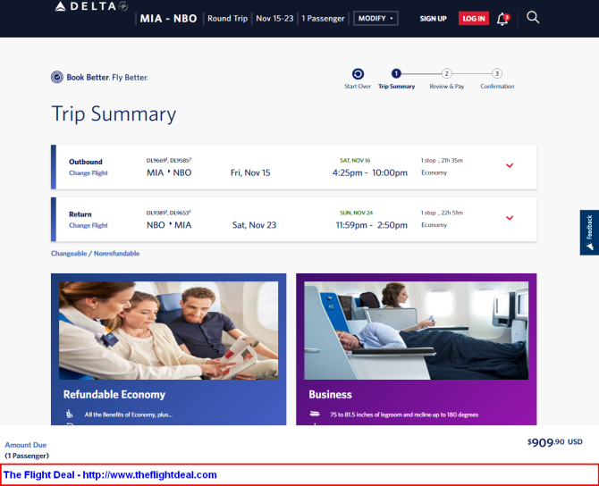Viewport: 599px width, 486px height.
Task: Click the SUN, NOV 24 arrival date label
Action: (x=356, y=213)
